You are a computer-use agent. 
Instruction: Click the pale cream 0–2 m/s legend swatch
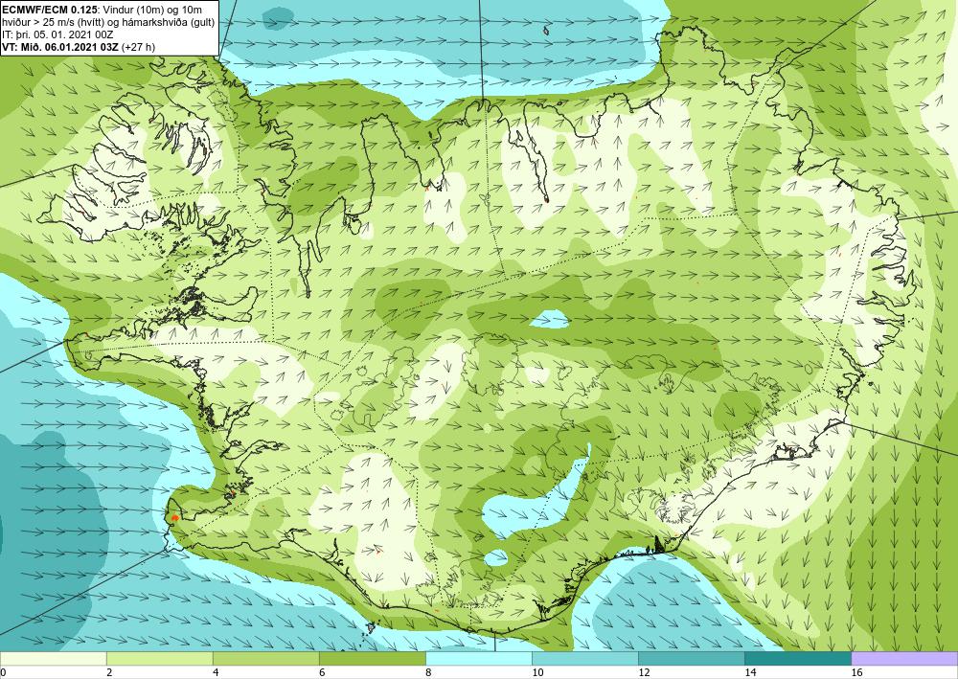[x=53, y=658]
